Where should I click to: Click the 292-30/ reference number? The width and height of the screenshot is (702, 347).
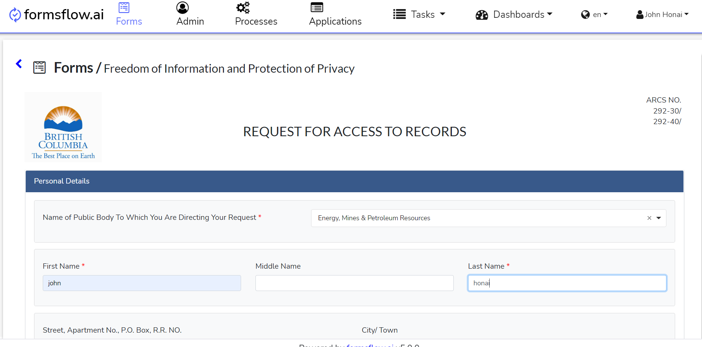pos(667,111)
